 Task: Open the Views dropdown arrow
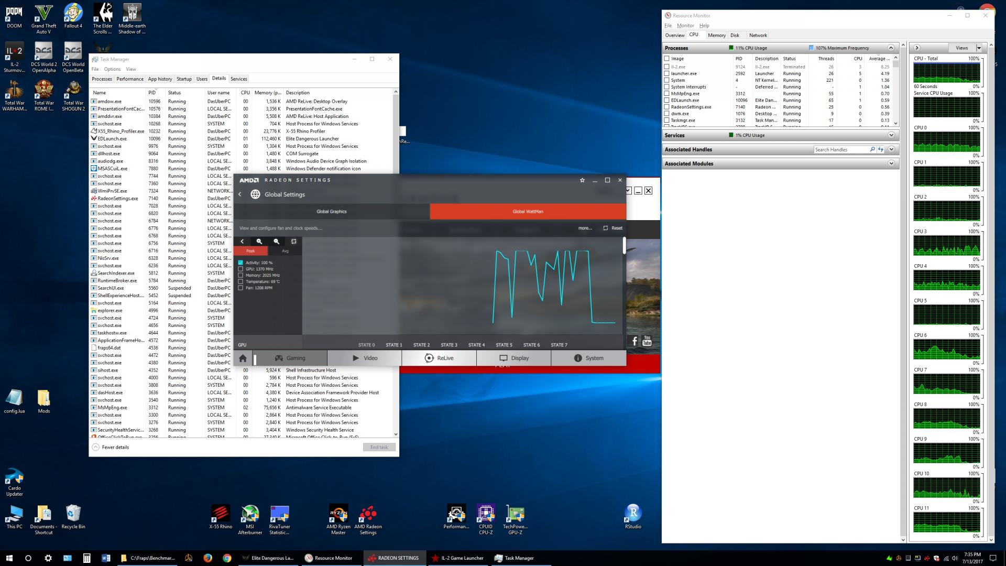click(979, 48)
